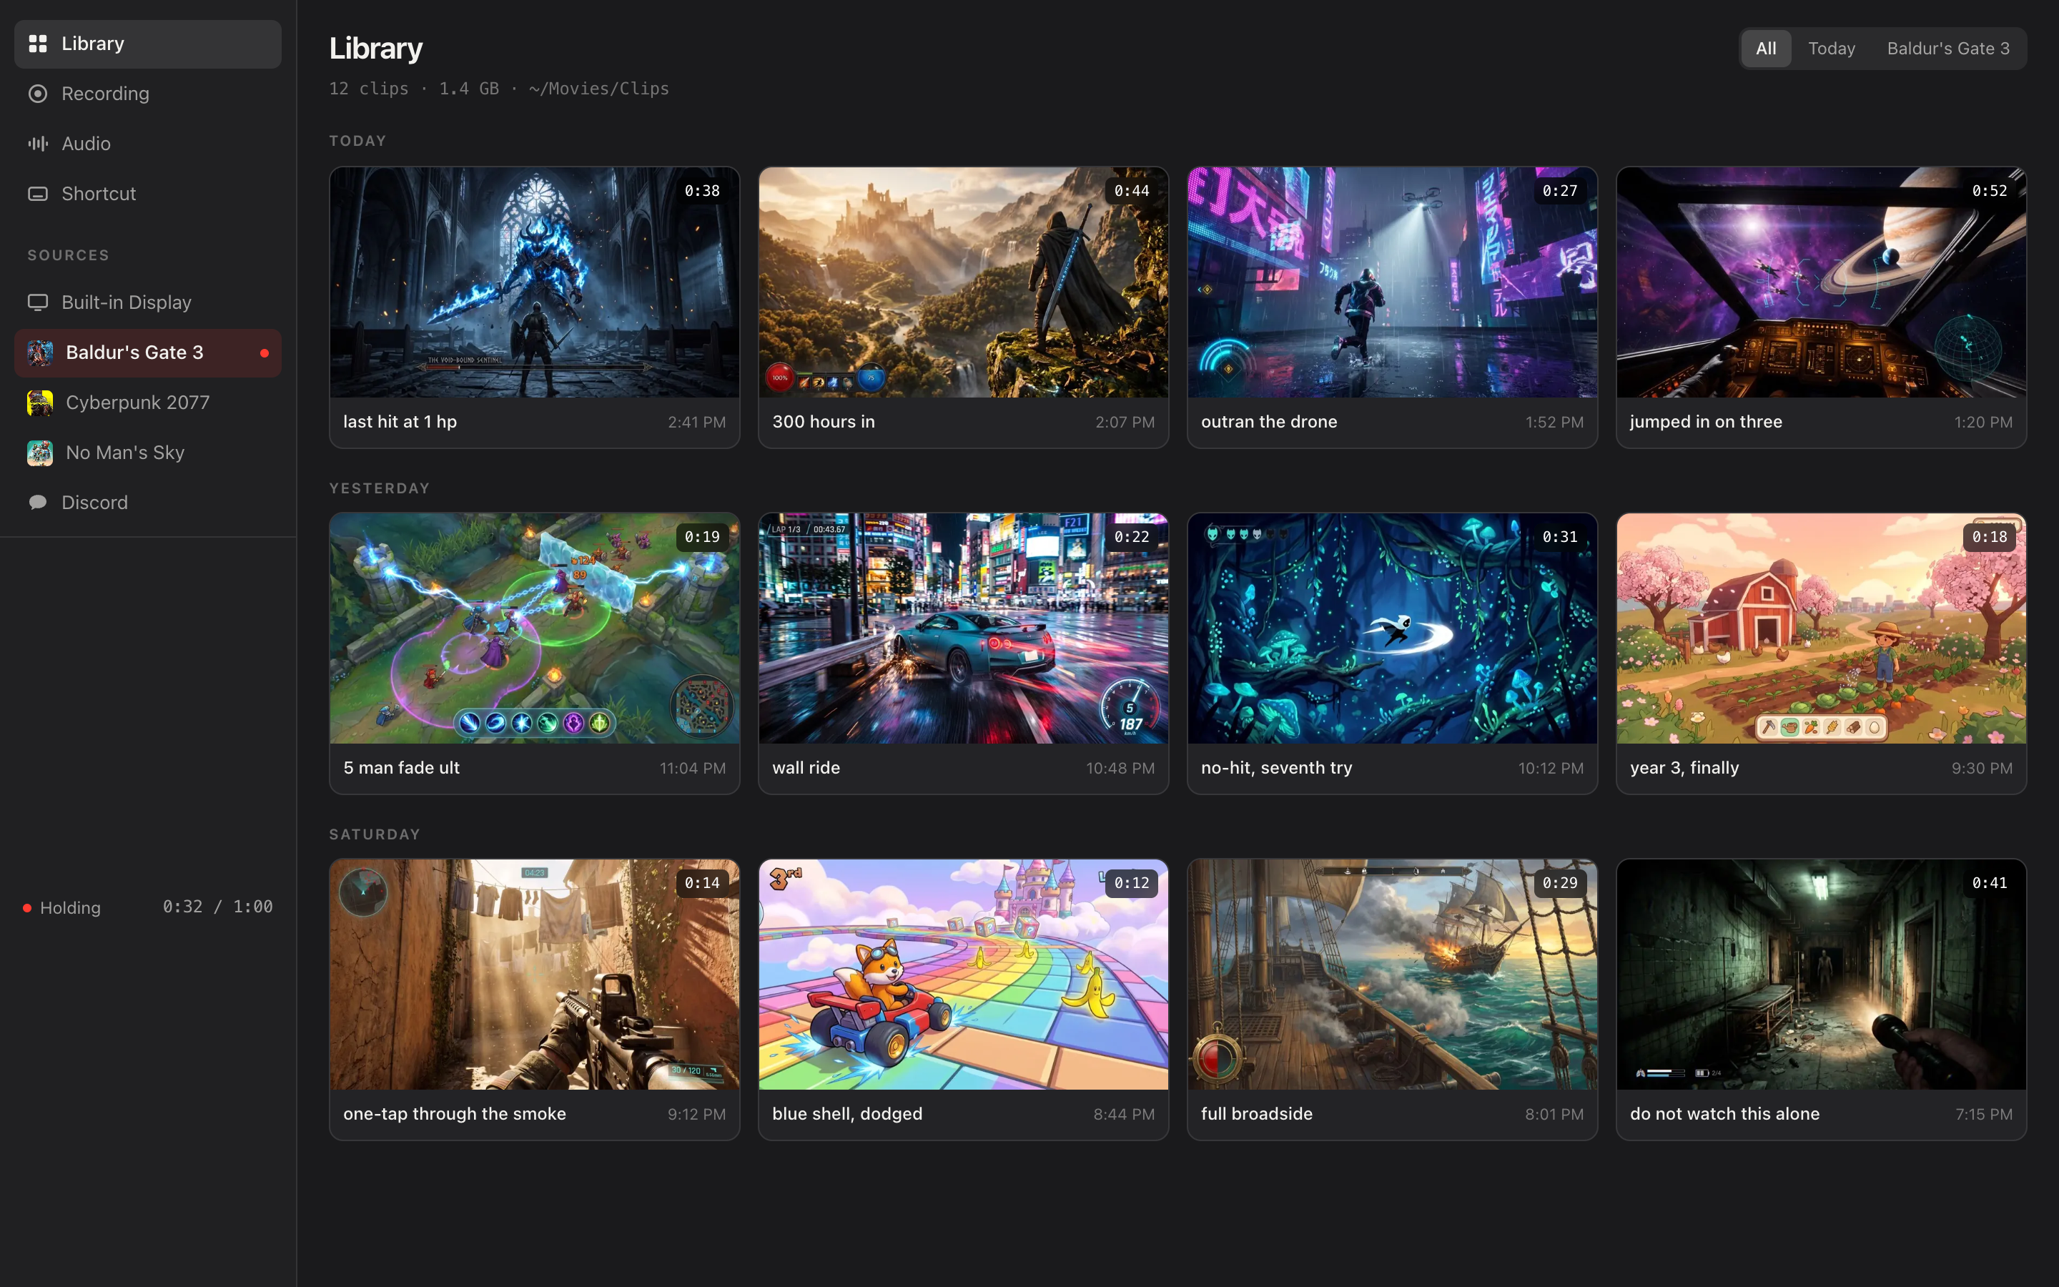Click the 0:12 duration badge

tap(1131, 884)
